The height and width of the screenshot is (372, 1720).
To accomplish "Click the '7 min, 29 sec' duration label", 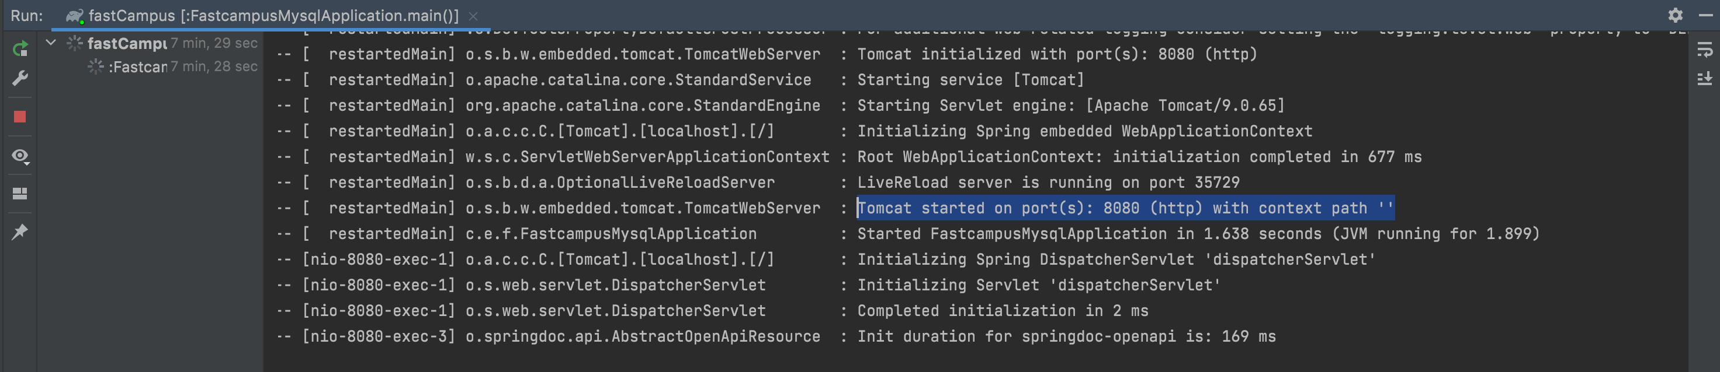I will pyautogui.click(x=214, y=43).
